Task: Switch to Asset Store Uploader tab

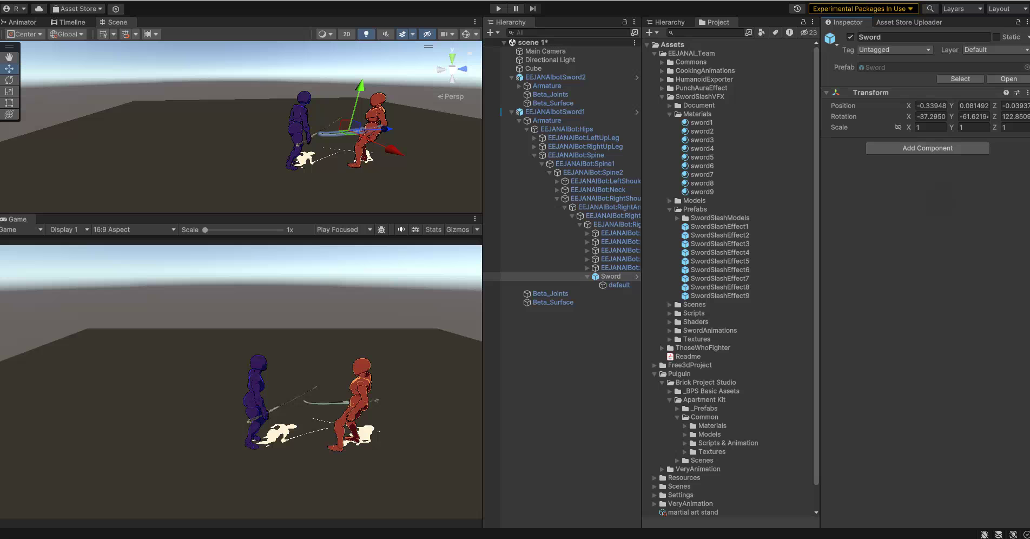Action: [909, 22]
